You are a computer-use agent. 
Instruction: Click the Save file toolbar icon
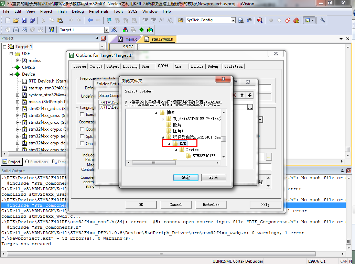point(24,20)
